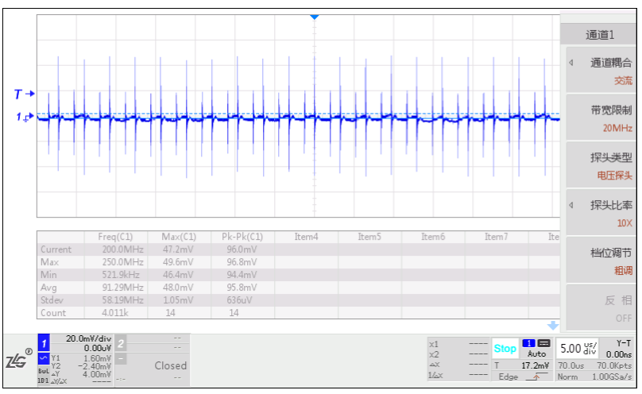This screenshot has height=394, width=642.
Task: Click the channel 2 gray badge
Action: pyautogui.click(x=121, y=343)
